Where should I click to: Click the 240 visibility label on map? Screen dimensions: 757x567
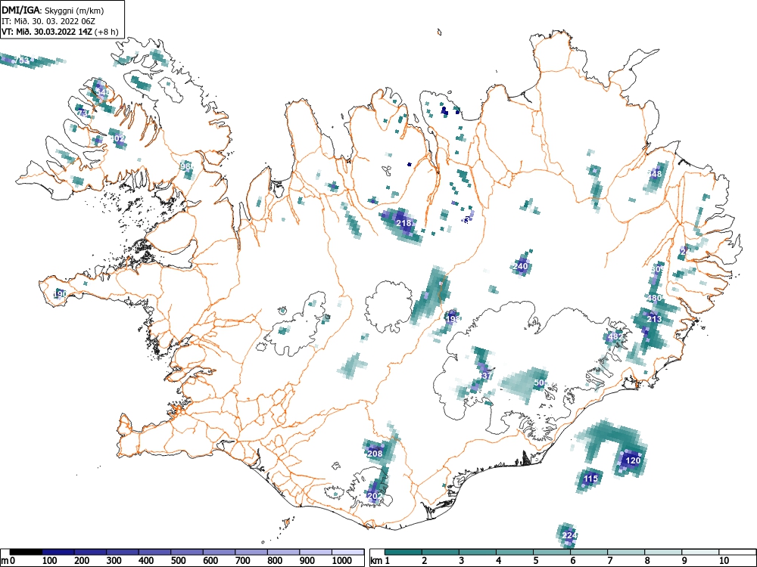[521, 266]
